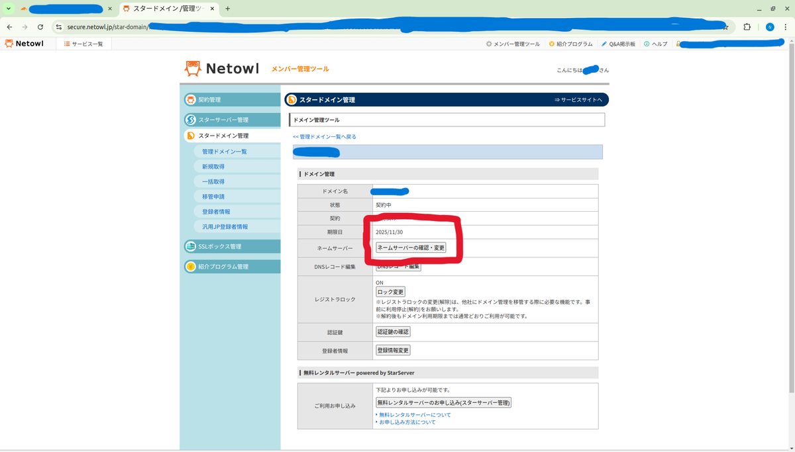Click the ロック変更 button
This screenshot has height=452, width=795.
pos(390,292)
